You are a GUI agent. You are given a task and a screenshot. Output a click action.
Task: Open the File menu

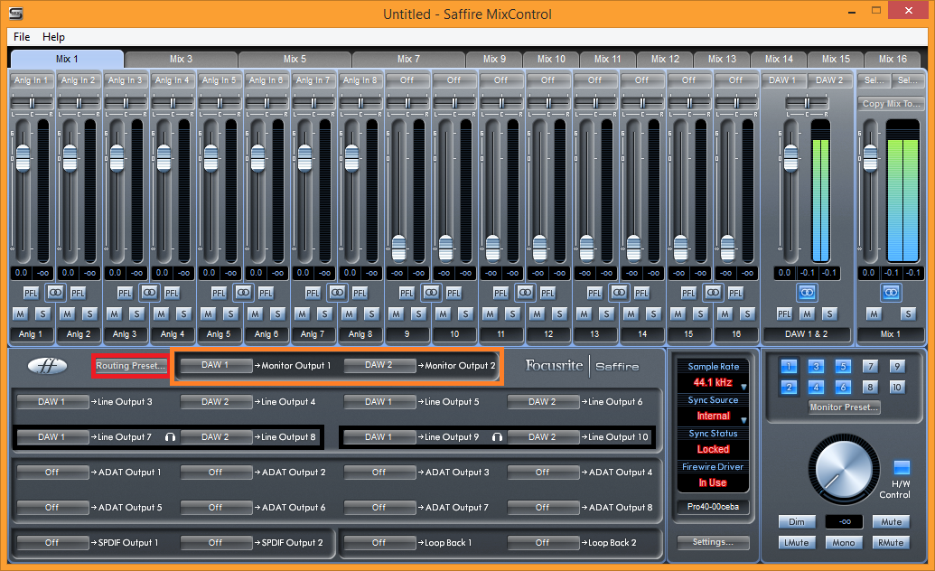coord(22,37)
